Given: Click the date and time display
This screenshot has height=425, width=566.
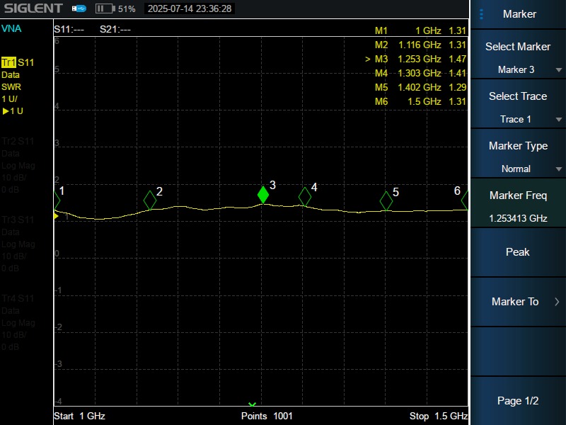Looking at the screenshot, I should (190, 8).
